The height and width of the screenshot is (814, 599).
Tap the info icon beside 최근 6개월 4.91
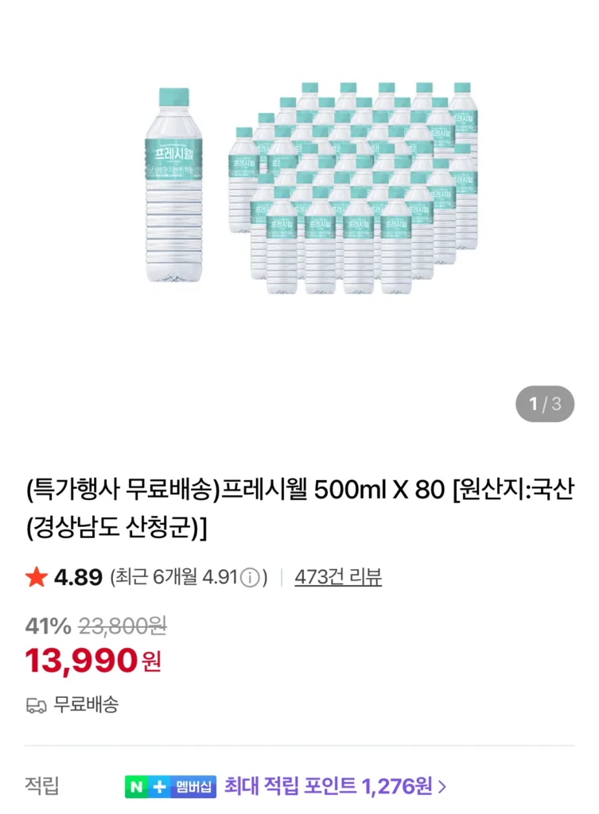pos(250,578)
